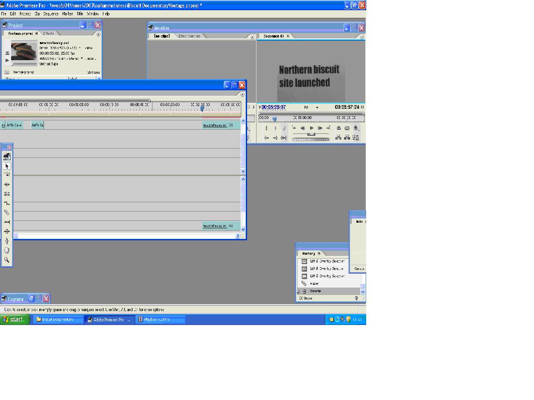Set unnumbered marker in the Monitor
This screenshot has width=534, height=400.
click(x=284, y=128)
